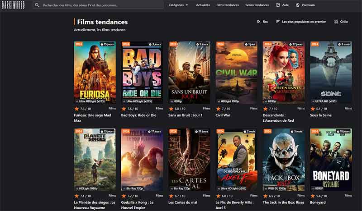Click the grid layout icon

[x=336, y=22]
